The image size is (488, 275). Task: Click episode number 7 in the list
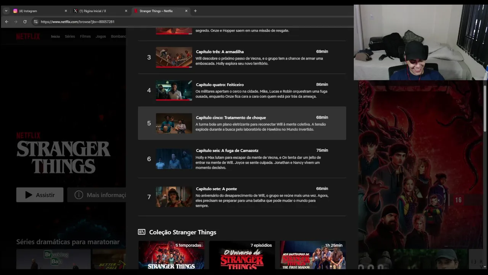[149, 197]
